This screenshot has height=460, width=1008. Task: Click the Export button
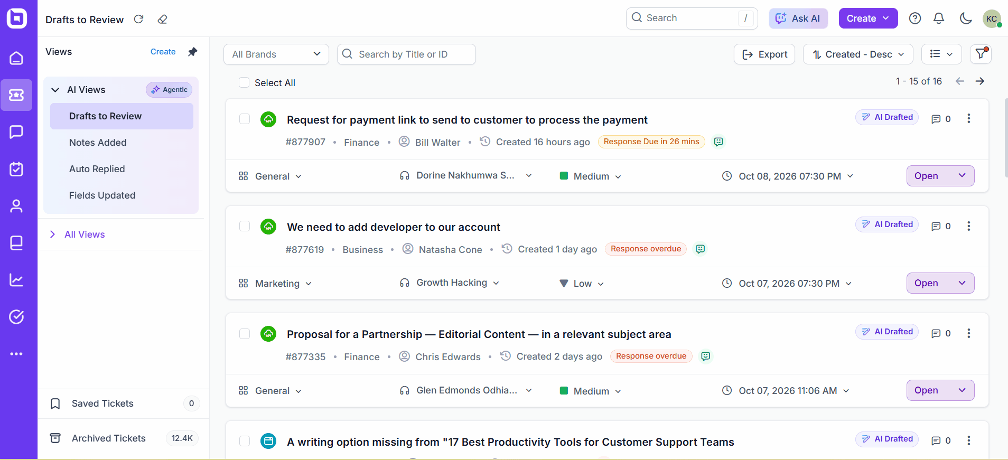click(x=764, y=54)
